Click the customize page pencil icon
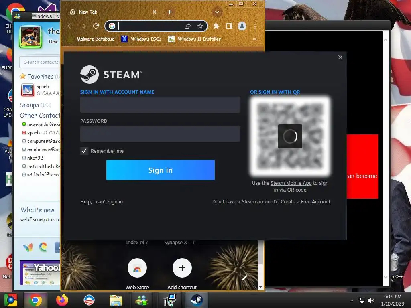 click(245, 278)
